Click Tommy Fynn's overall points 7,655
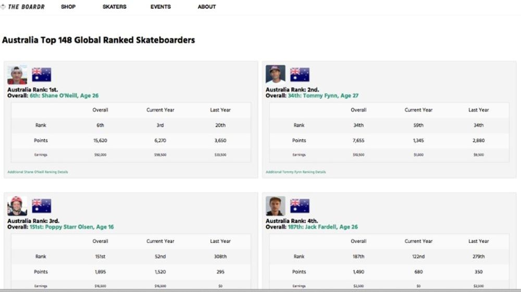The width and height of the screenshot is (521, 292). click(x=358, y=141)
